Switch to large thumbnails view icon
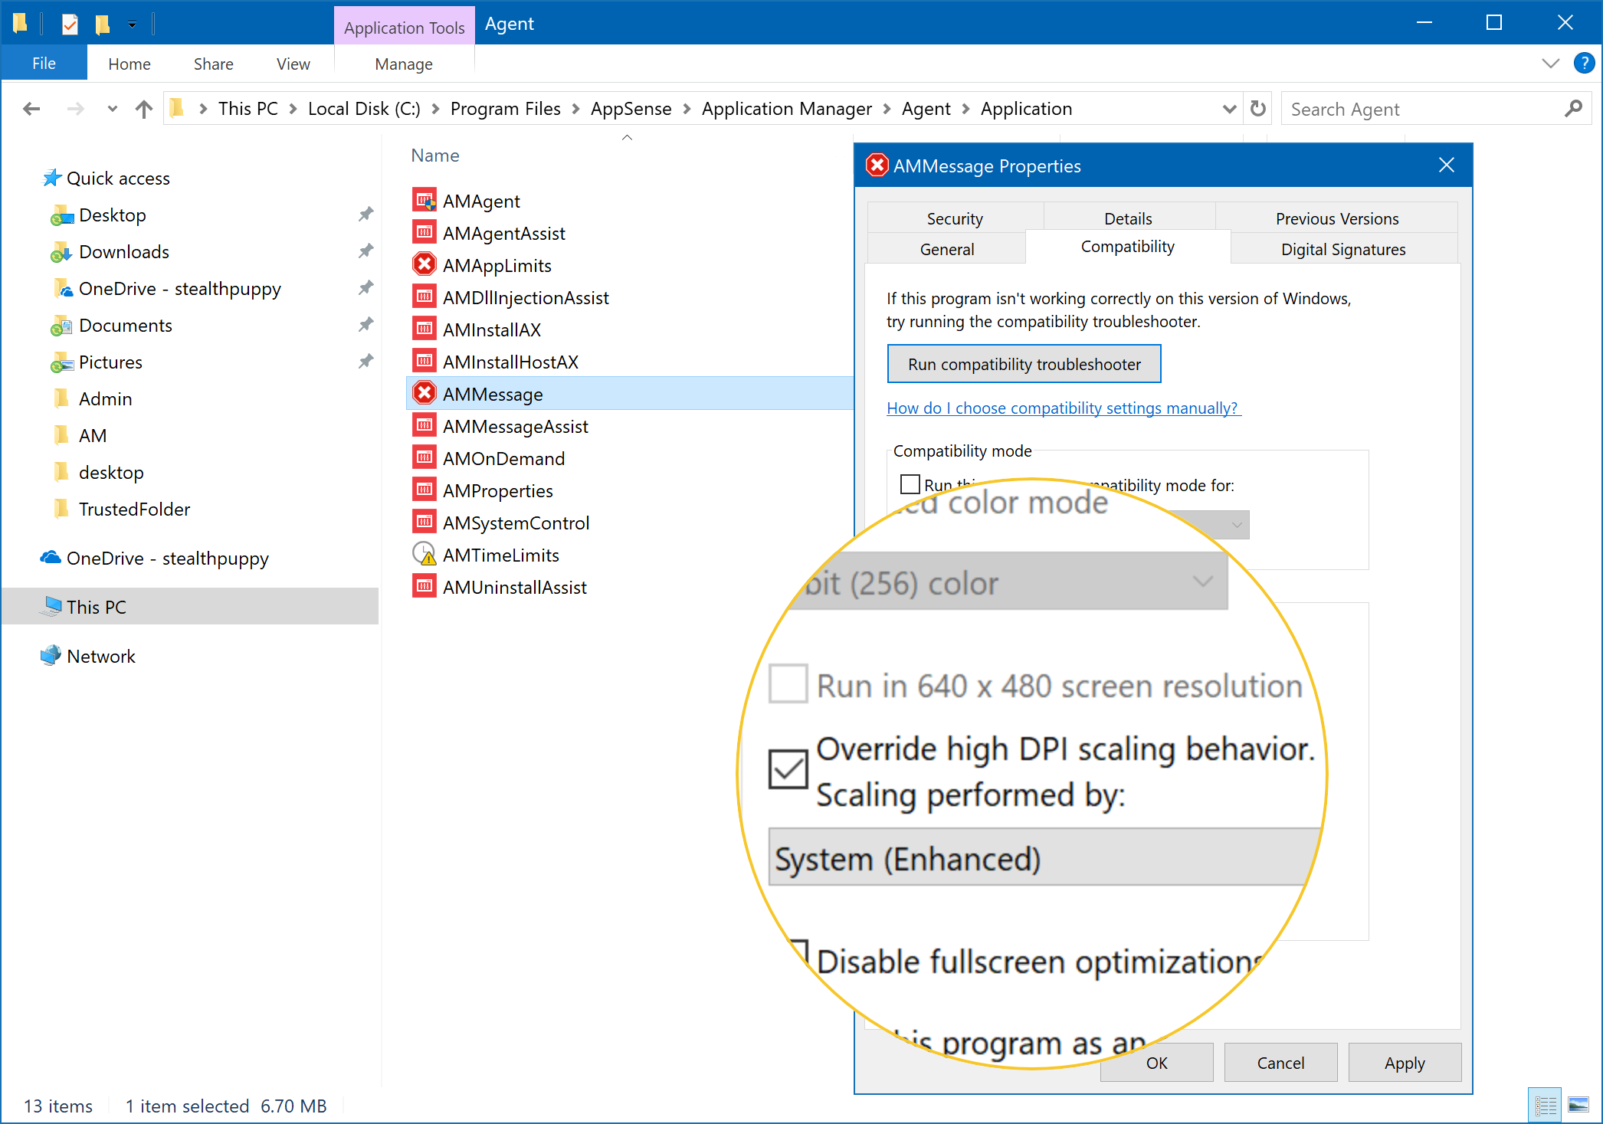 [1578, 1105]
